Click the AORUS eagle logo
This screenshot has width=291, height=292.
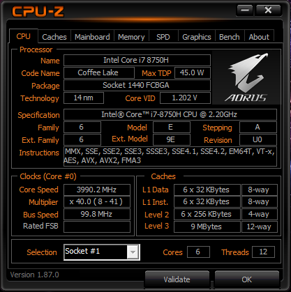coord(246,77)
